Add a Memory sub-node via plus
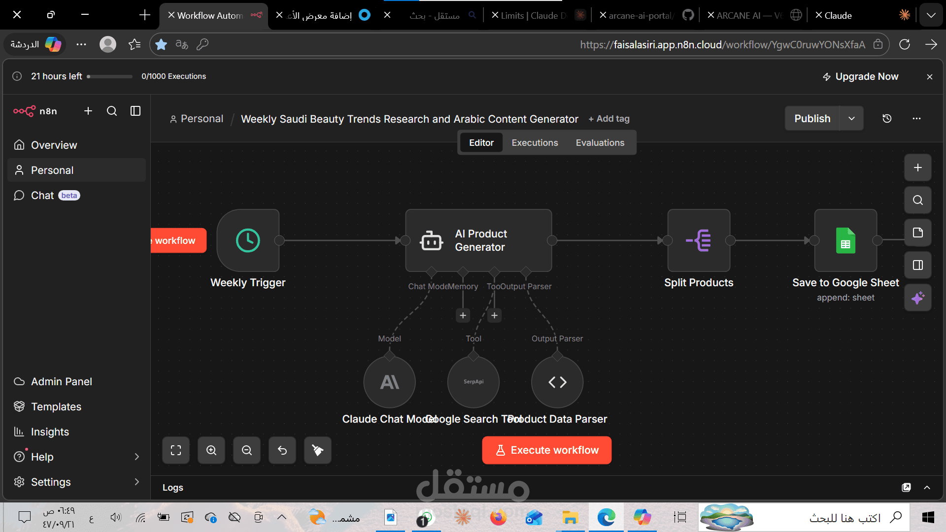Viewport: 946px width, 532px height. (463, 315)
